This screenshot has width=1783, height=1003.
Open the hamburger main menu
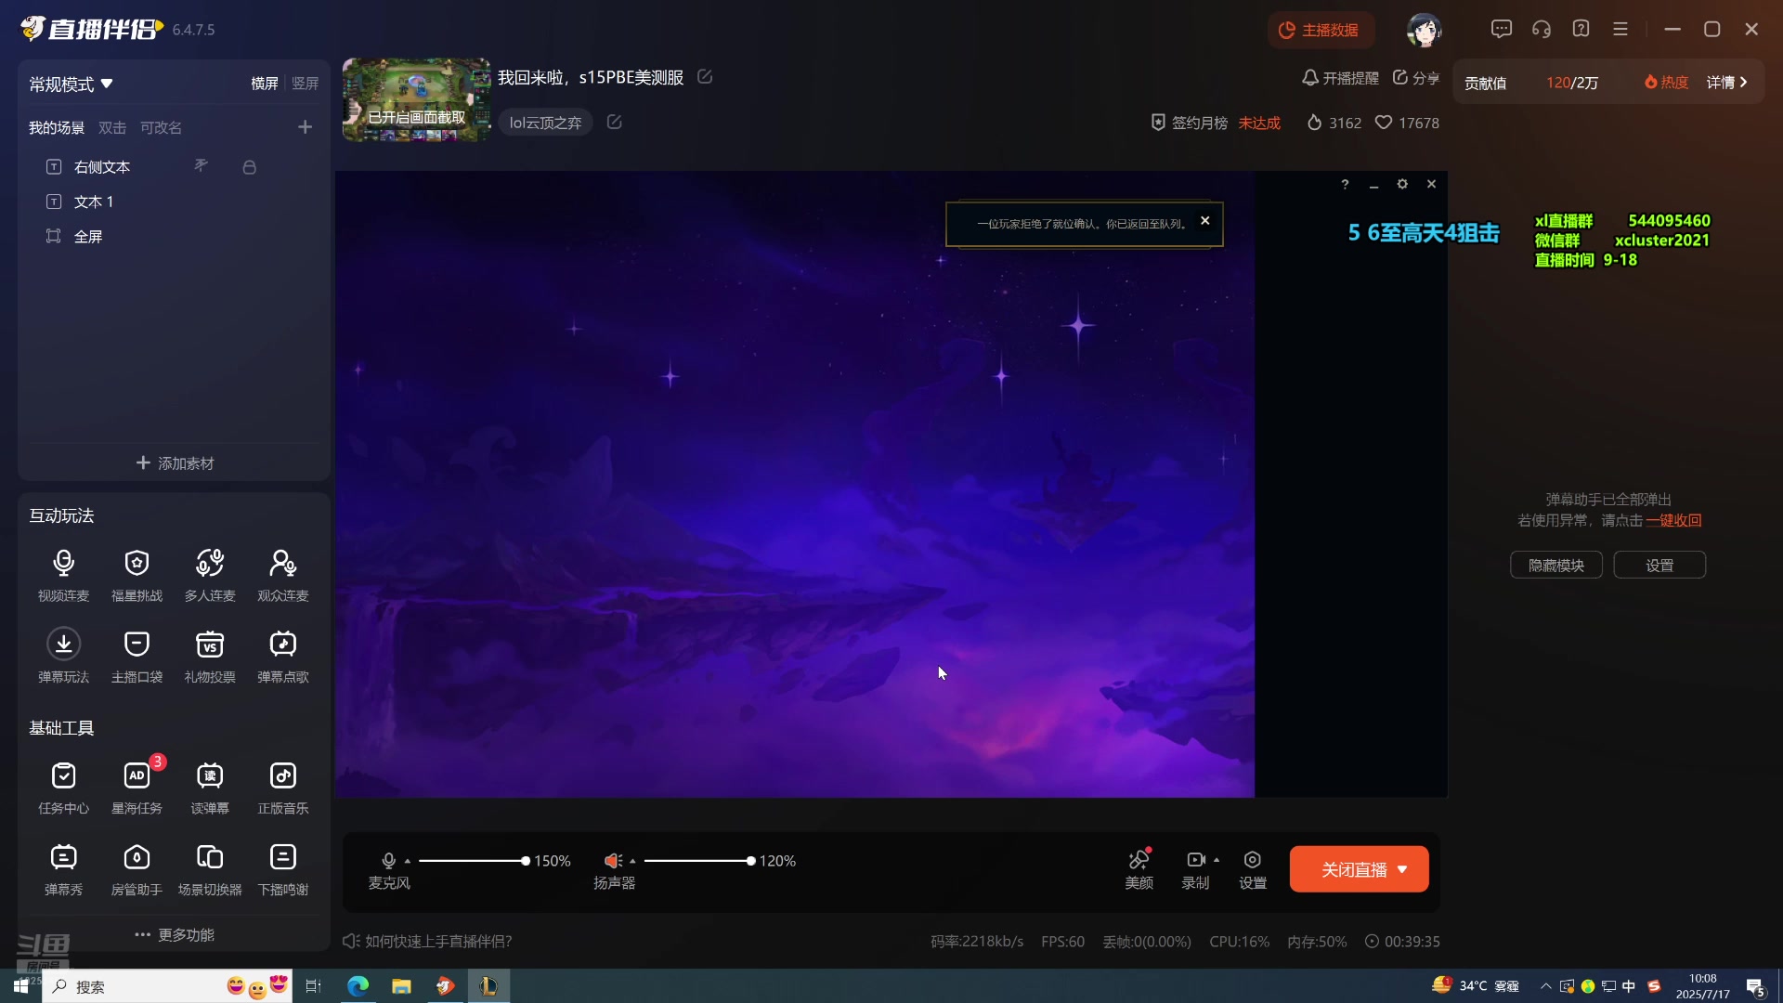point(1620,29)
